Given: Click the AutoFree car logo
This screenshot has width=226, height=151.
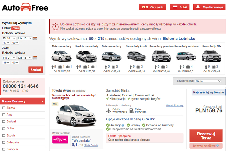Looking at the screenshot, I should (26, 7).
